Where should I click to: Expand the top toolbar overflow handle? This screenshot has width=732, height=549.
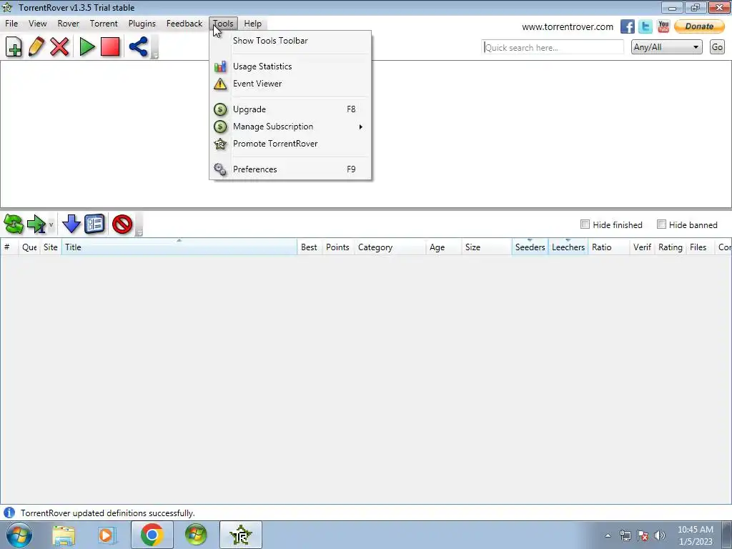click(x=155, y=47)
